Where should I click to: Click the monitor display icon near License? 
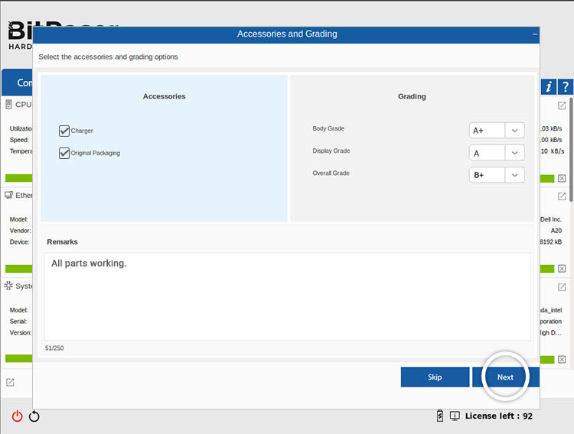[455, 416]
